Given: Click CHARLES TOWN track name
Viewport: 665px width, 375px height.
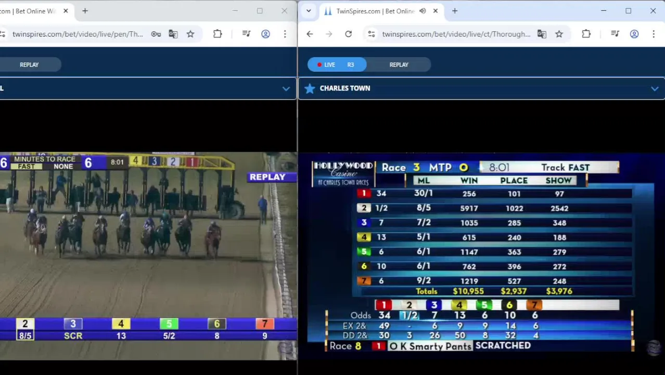Looking at the screenshot, I should [x=345, y=89].
